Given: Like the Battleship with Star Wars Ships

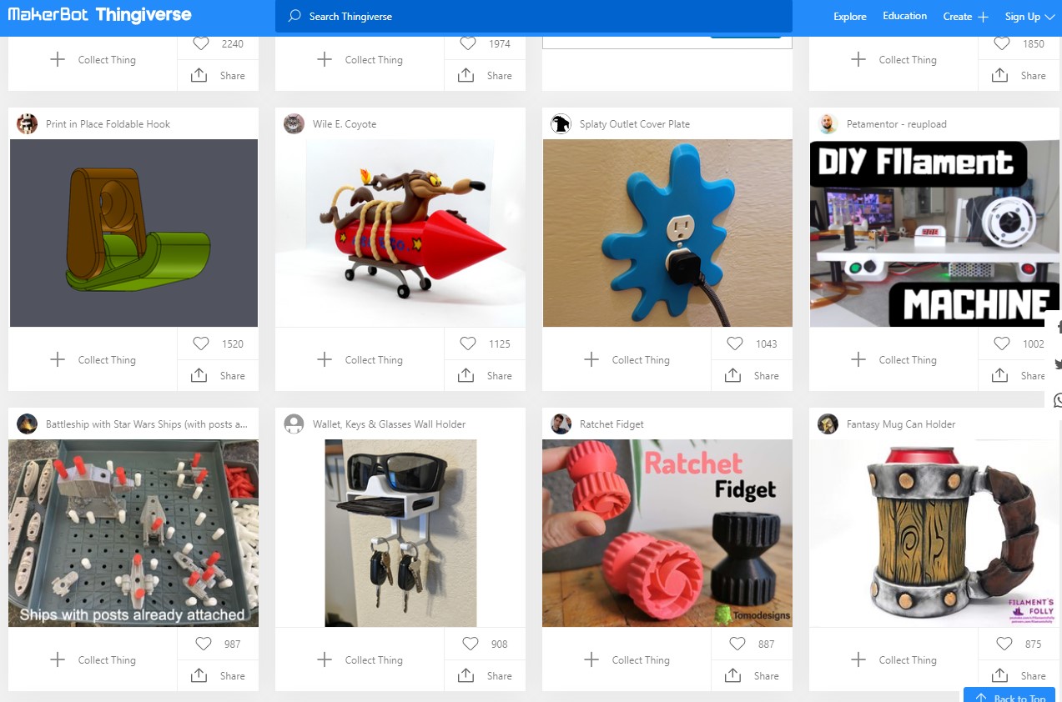Looking at the screenshot, I should click(x=204, y=644).
